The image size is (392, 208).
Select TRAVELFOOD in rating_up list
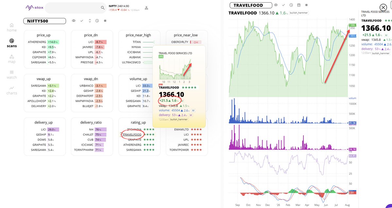[132, 135]
